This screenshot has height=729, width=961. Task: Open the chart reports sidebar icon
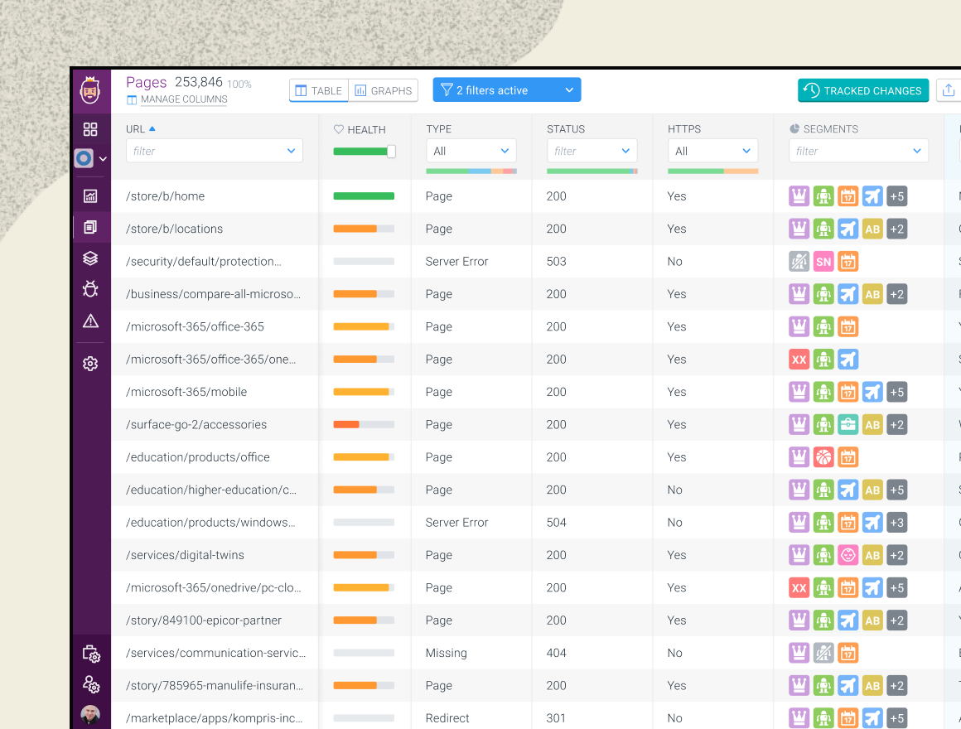[x=90, y=196]
